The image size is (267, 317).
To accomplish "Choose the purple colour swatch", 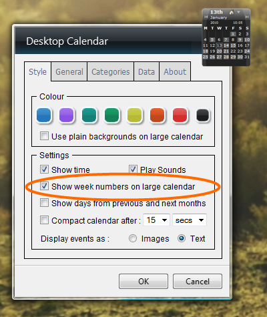I will pyautogui.click(x=67, y=115).
